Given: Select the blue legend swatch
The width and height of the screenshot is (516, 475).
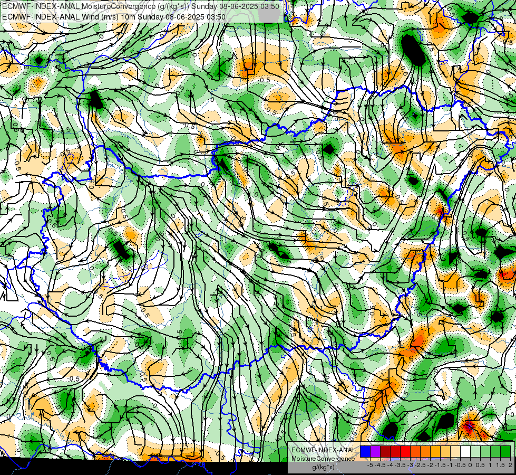Looking at the screenshot, I should [365, 451].
